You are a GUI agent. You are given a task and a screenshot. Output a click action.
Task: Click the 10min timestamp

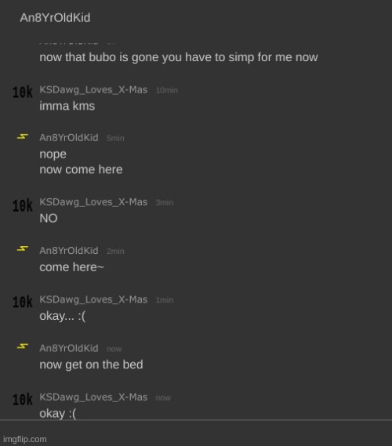click(167, 90)
